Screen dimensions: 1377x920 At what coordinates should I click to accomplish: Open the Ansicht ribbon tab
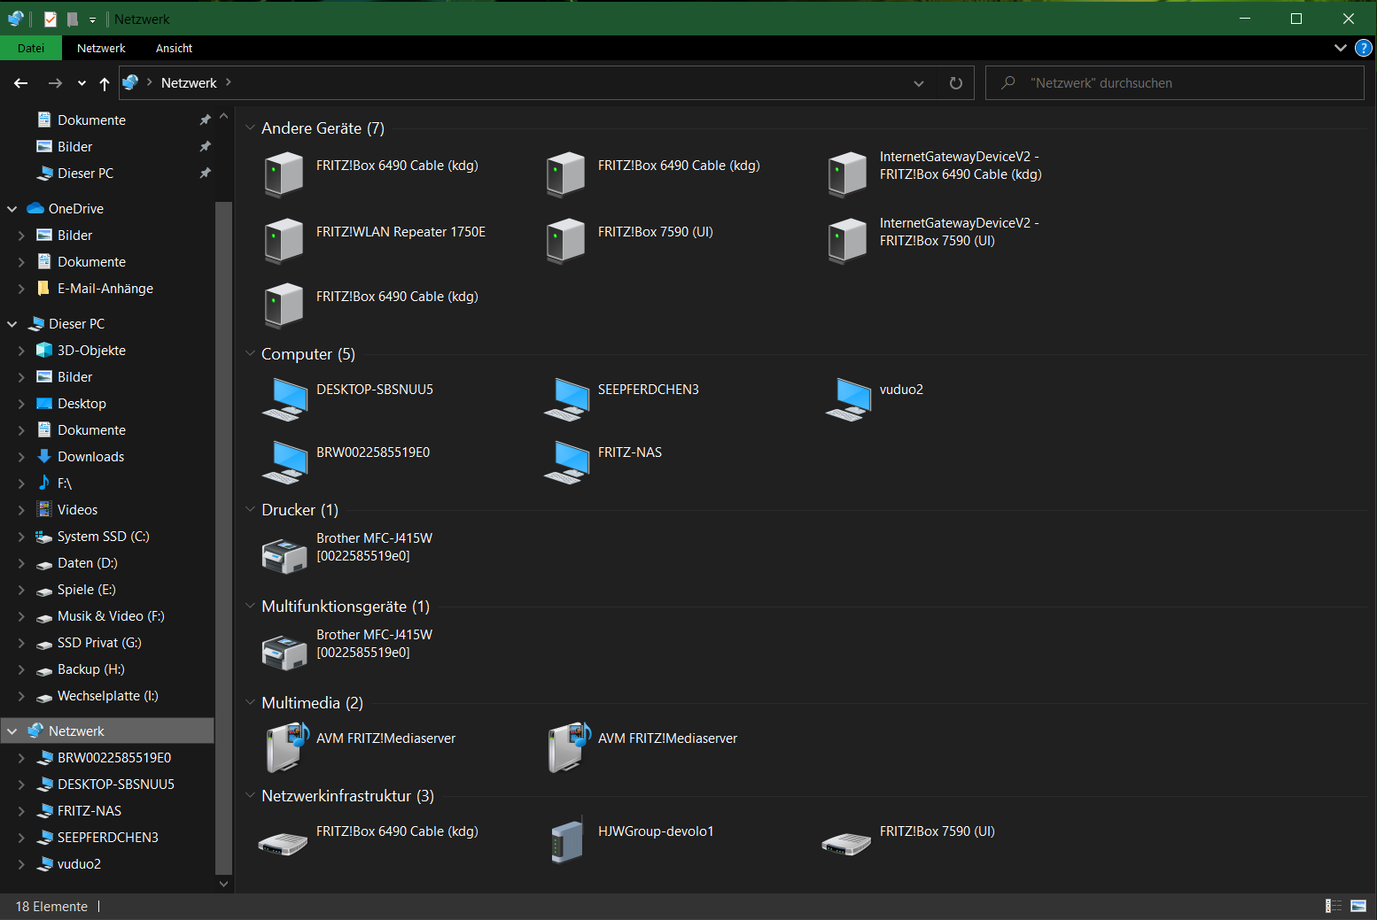[174, 48]
